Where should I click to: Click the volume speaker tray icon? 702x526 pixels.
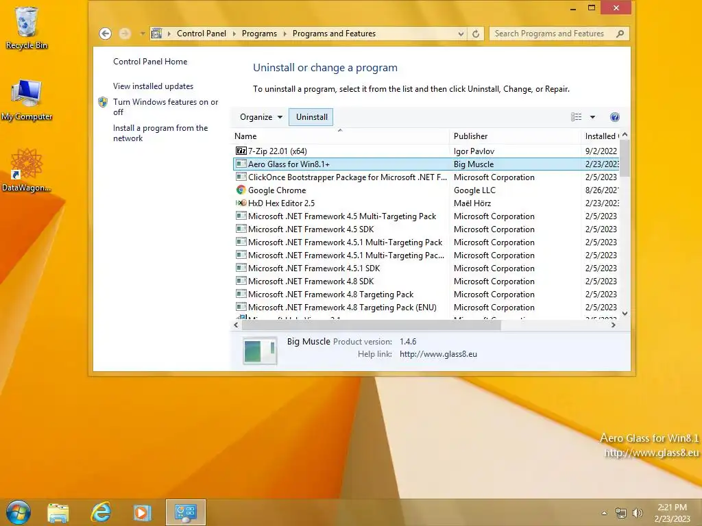tap(637, 513)
